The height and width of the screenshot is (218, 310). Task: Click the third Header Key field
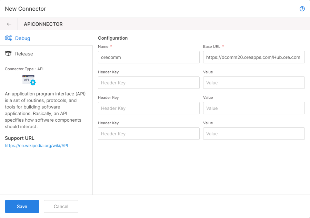coord(149,134)
